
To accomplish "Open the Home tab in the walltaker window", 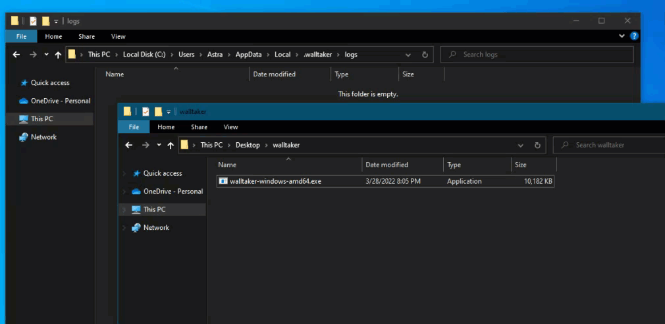I will (166, 127).
